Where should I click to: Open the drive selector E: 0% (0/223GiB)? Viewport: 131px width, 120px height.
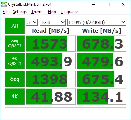point(97,22)
